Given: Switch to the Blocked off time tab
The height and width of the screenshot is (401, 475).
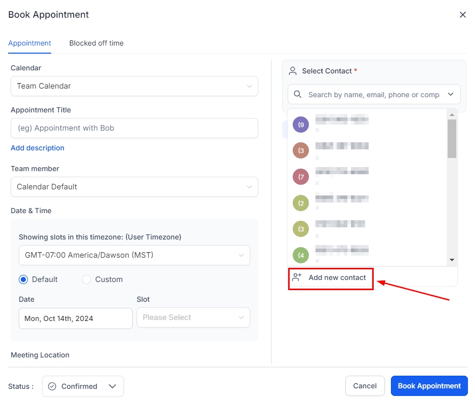Looking at the screenshot, I should pos(96,43).
